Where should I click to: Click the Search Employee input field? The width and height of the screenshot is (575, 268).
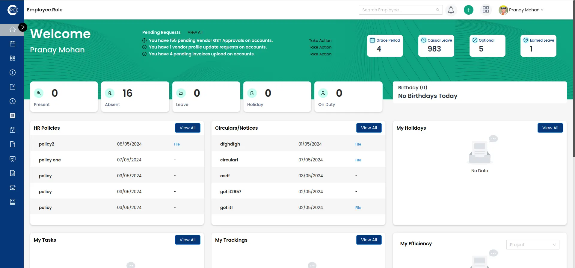point(398,10)
